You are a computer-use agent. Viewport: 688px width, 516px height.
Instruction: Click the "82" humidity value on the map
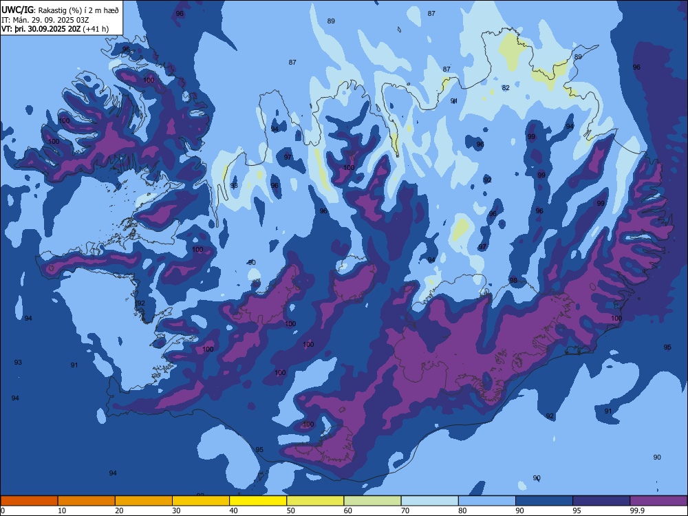point(506,88)
